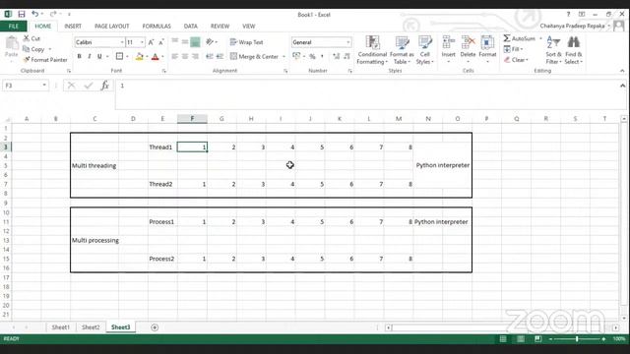The width and height of the screenshot is (630, 354).
Task: Select cell containing Process2
Action: coord(162,259)
